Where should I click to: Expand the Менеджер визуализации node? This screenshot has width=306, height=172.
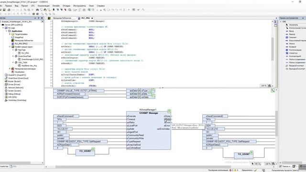pyautogui.click(x=10, y=69)
